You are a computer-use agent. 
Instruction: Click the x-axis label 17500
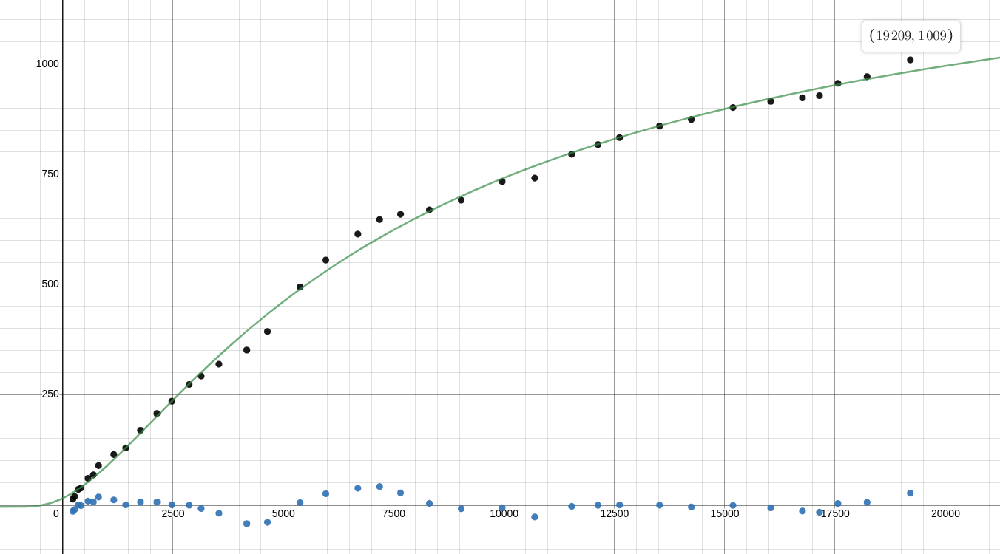835,513
